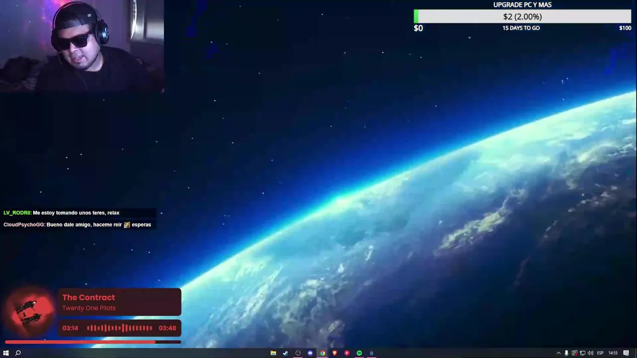Expand hidden system tray icons
The height and width of the screenshot is (358, 637).
558,353
